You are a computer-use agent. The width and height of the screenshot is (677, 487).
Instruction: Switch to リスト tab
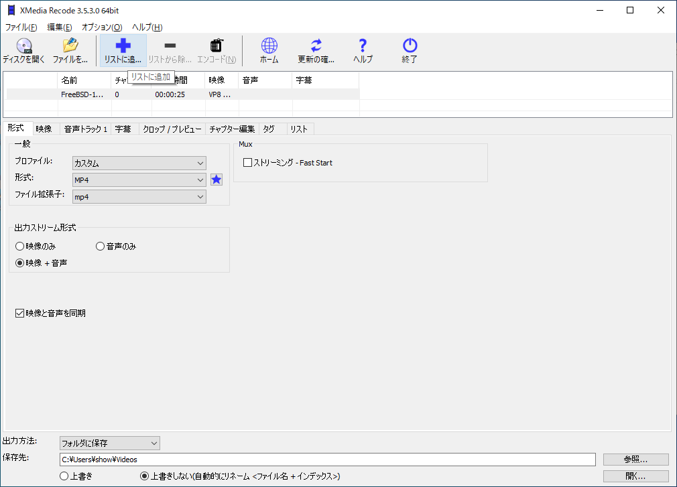(299, 129)
